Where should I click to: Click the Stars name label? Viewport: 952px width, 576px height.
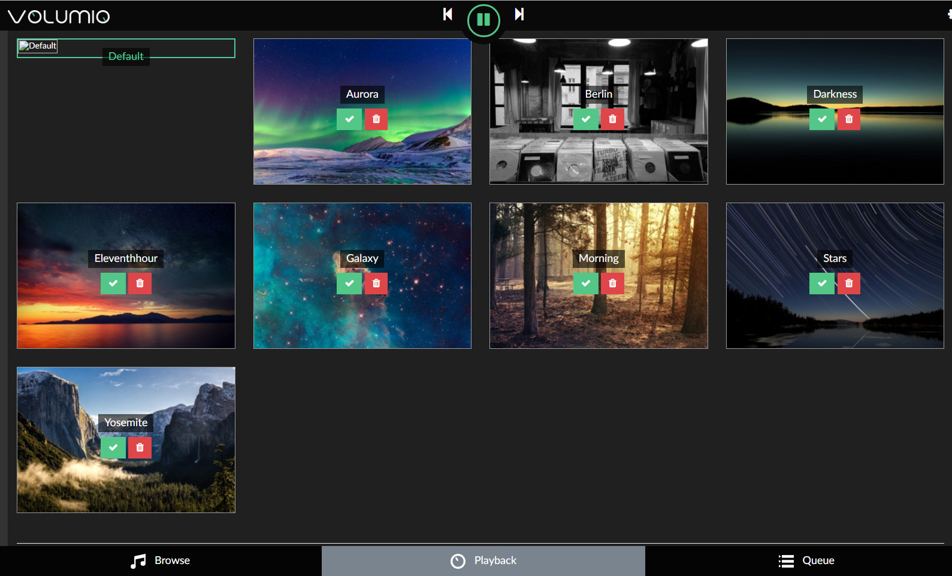[x=835, y=258]
